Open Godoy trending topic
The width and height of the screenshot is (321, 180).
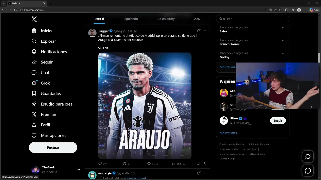224,57
